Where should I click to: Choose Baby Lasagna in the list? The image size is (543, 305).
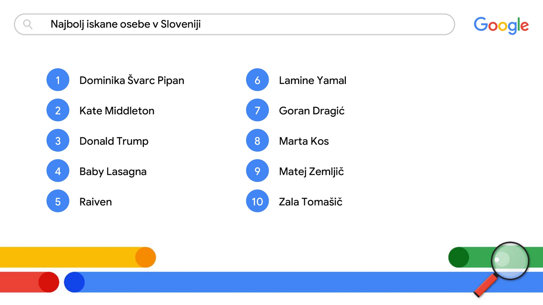113,172
